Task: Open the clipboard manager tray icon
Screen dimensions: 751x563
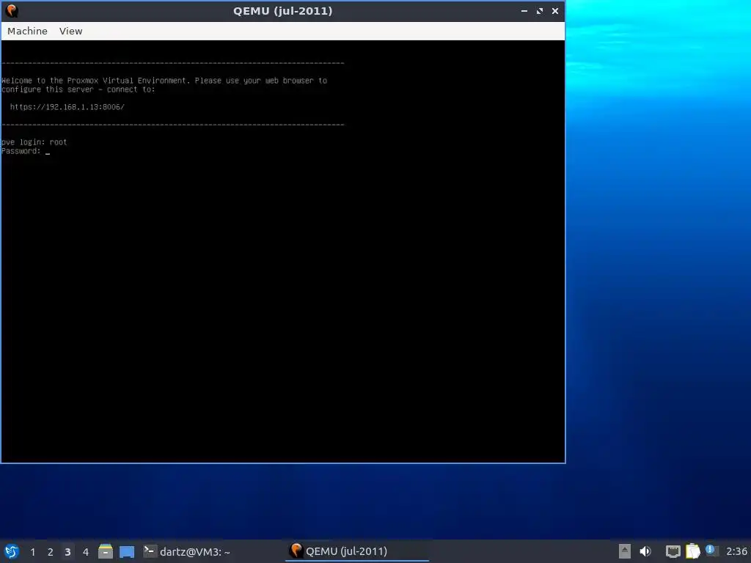Action: coord(692,551)
